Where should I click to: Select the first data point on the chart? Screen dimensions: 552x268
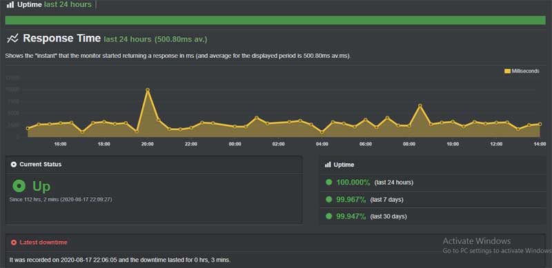28,128
